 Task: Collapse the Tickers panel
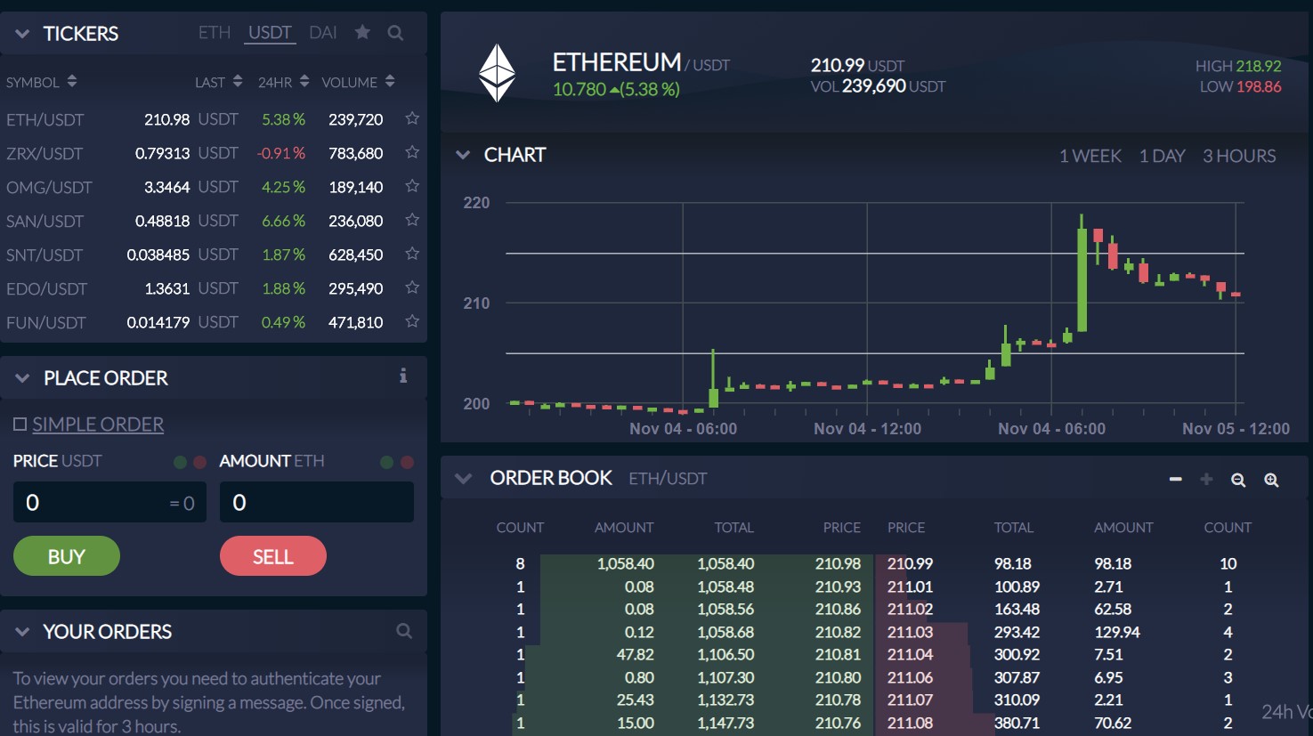coord(22,35)
